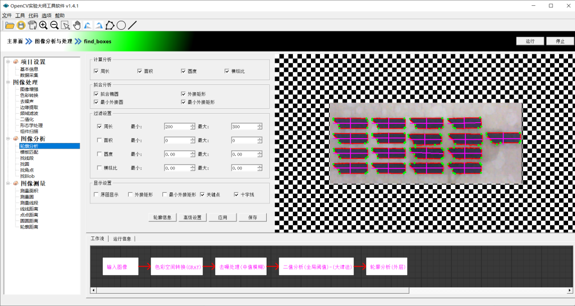The width and height of the screenshot is (575, 306).
Task: Disable the 关键点 display checkbox
Action: click(202, 195)
